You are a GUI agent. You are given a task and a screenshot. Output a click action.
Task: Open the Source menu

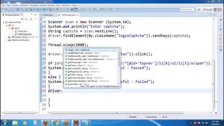tap(15, 5)
